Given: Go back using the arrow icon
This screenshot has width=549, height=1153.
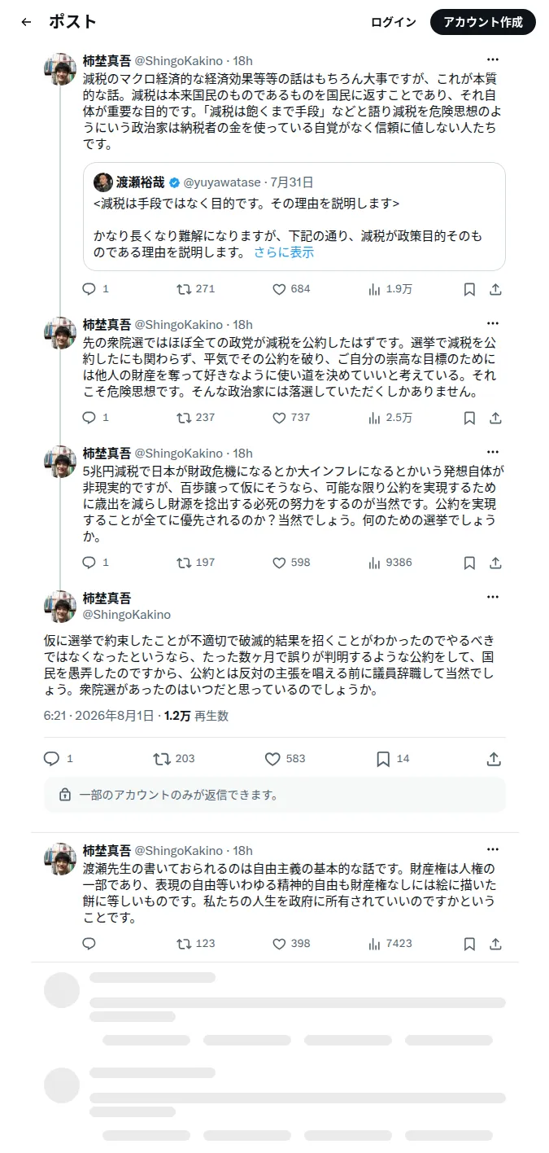Looking at the screenshot, I should coord(26,22).
